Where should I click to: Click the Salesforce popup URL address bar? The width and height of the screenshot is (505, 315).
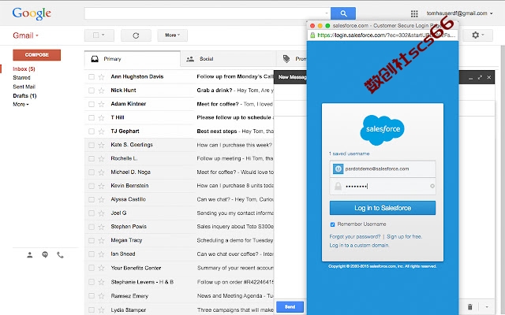click(x=383, y=35)
